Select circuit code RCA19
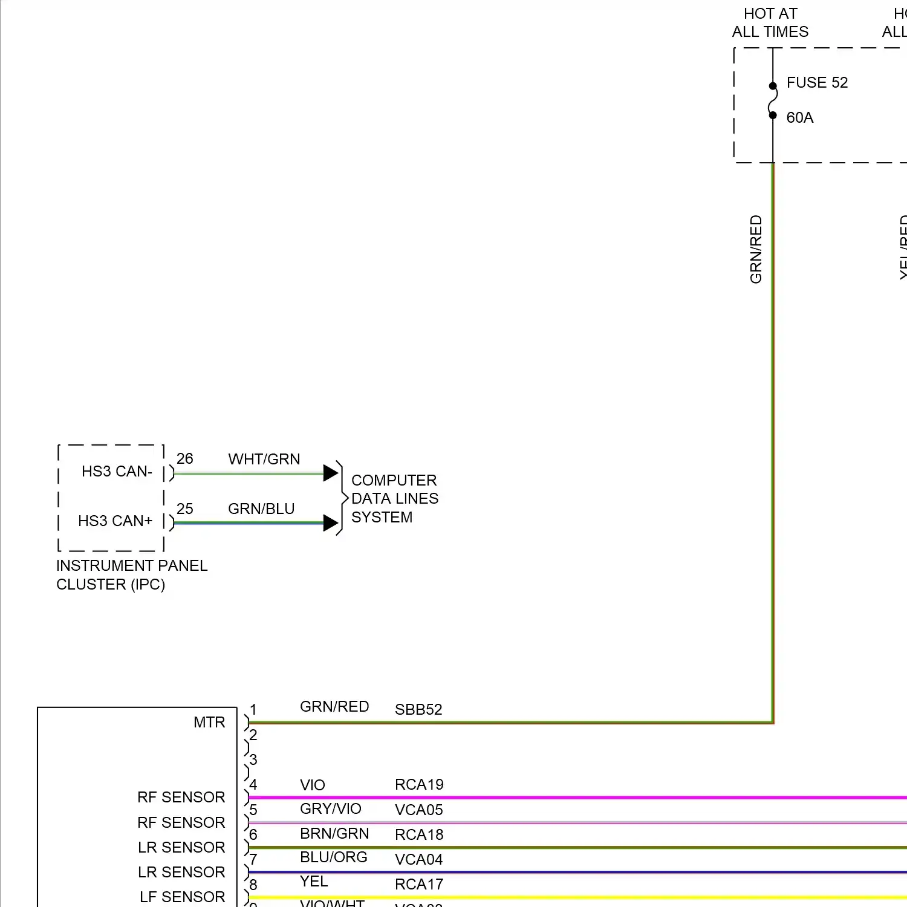The image size is (907, 907). 419,784
